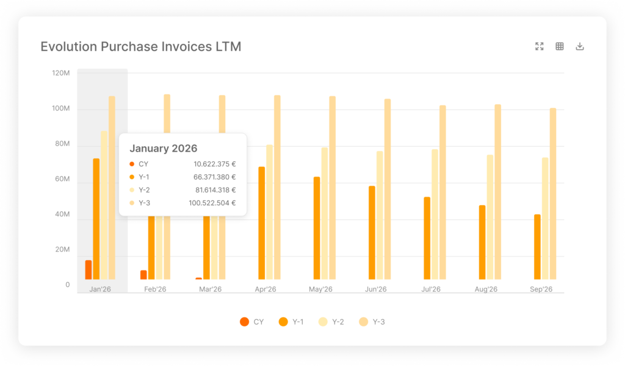Click the Sep'26 axis label

[x=541, y=289]
